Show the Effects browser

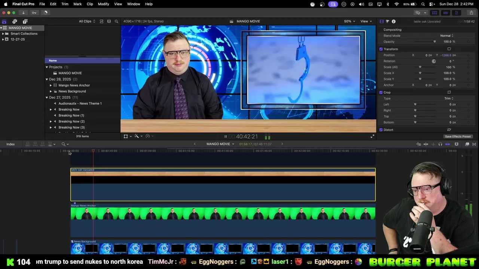coord(467,144)
